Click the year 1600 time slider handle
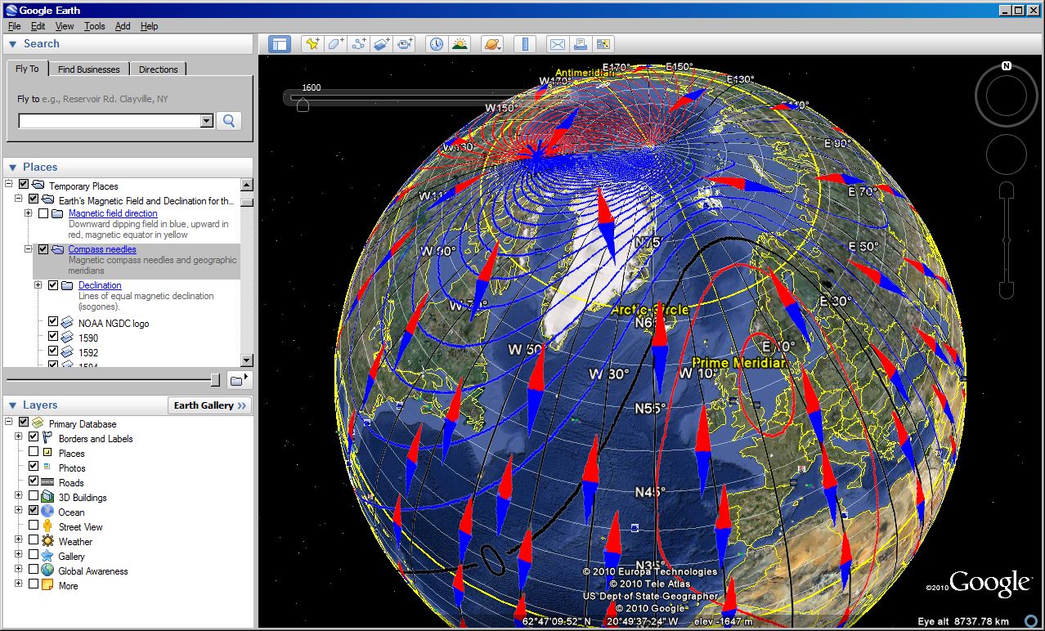1045x631 pixels. point(302,105)
